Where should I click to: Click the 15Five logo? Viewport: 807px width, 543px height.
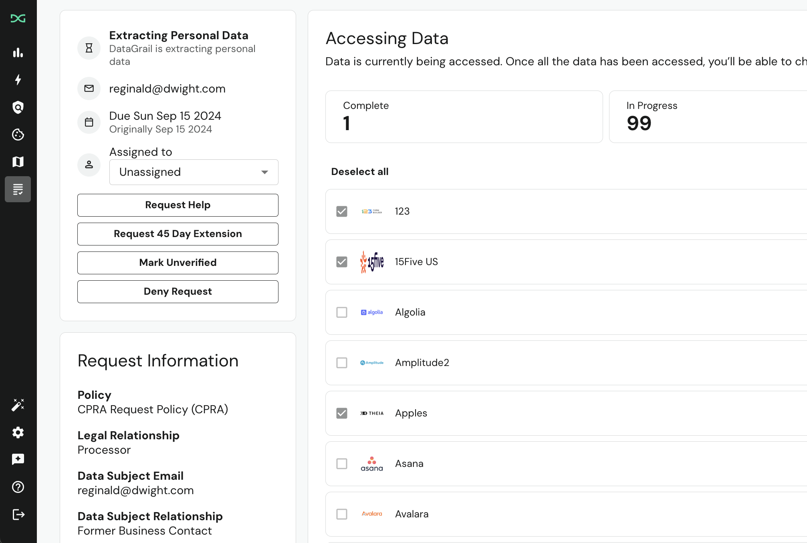click(x=372, y=262)
